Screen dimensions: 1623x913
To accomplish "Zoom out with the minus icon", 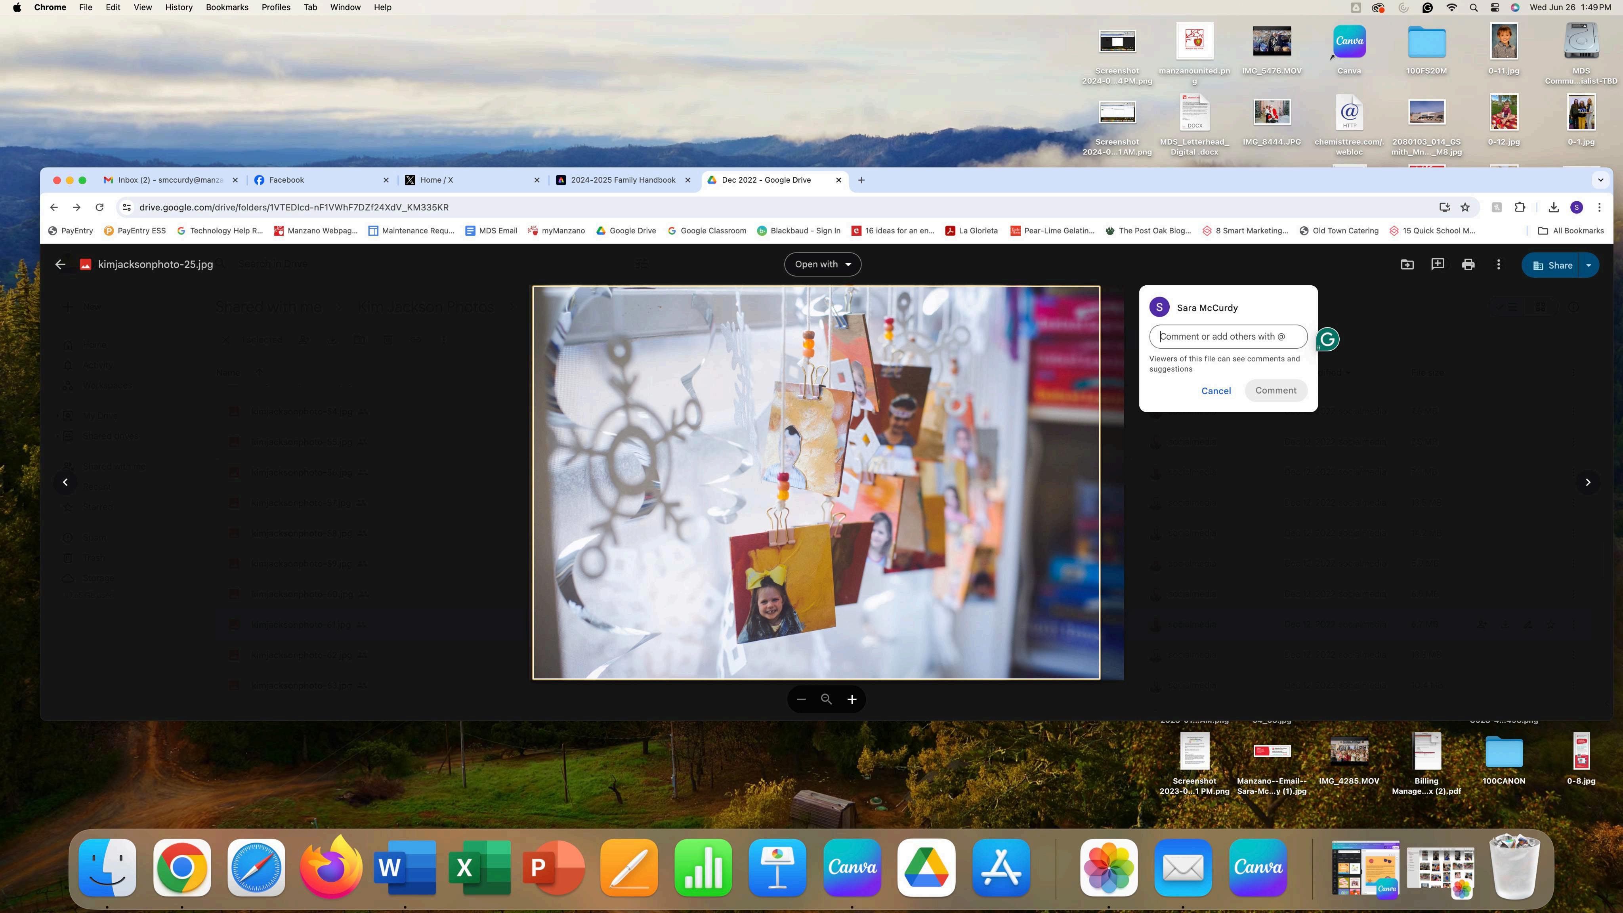I will (801, 699).
